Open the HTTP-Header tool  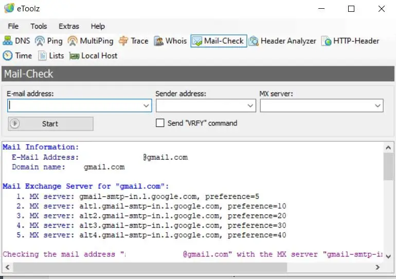coord(350,41)
